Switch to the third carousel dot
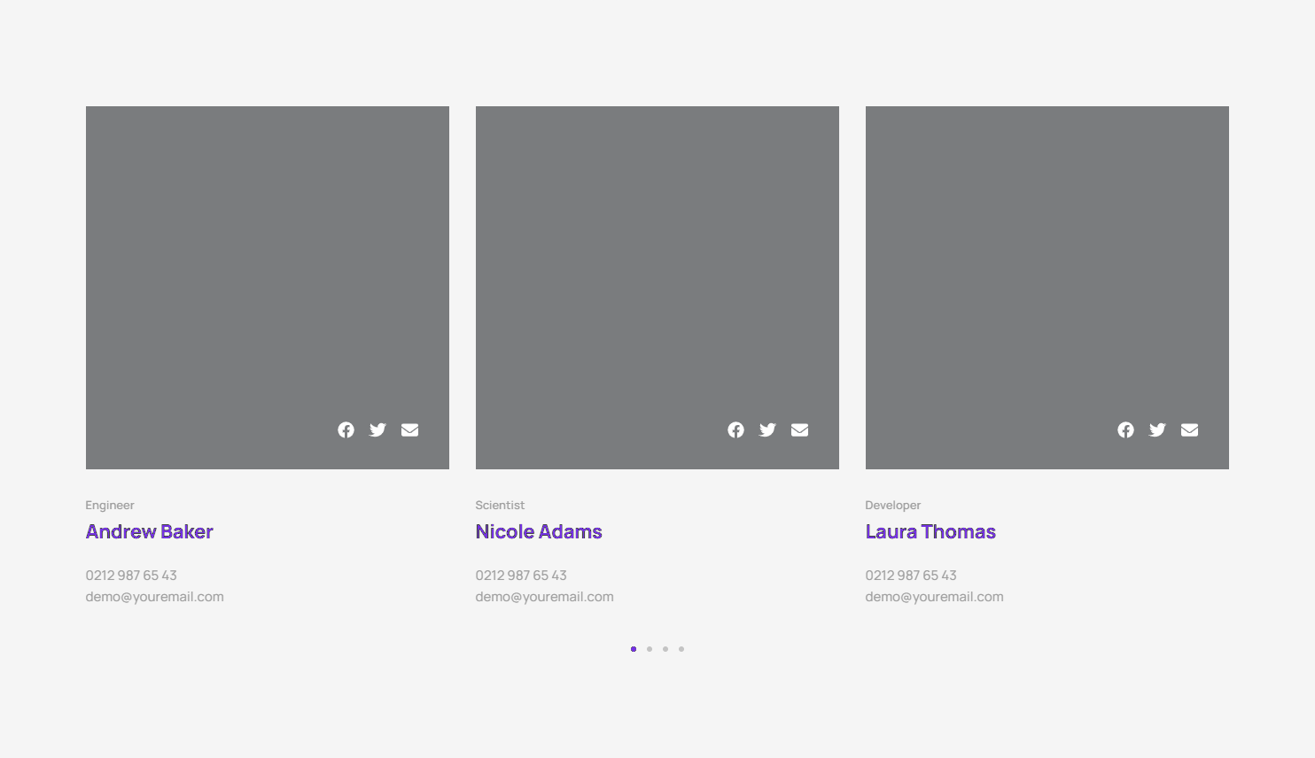This screenshot has height=758, width=1315. point(665,649)
